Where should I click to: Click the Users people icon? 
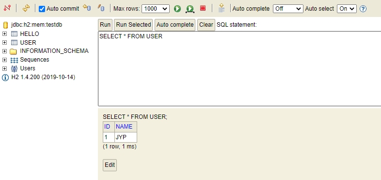click(x=15, y=68)
